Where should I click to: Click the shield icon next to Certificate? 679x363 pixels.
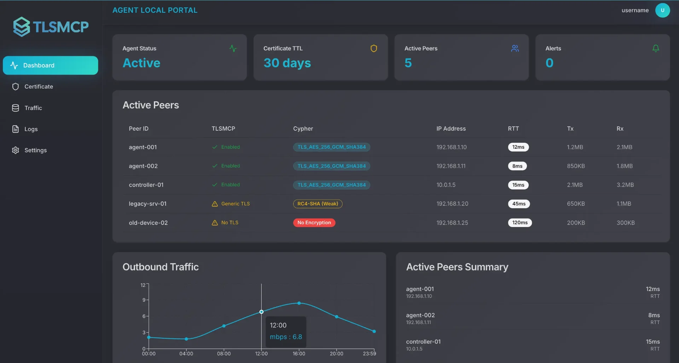pyautogui.click(x=16, y=86)
